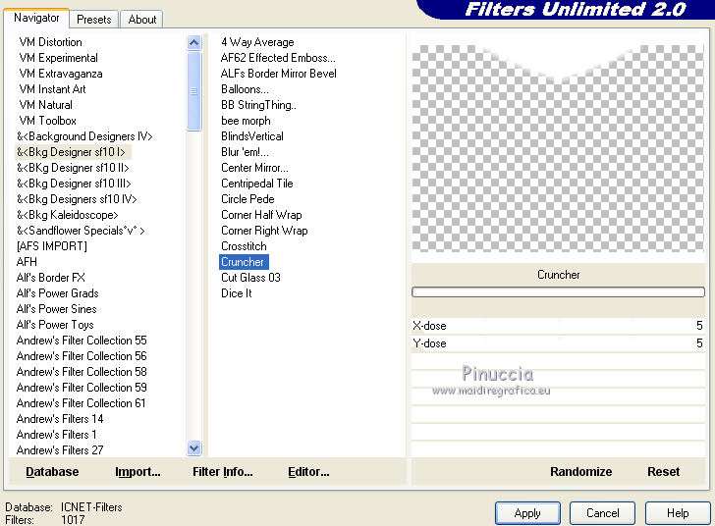Choose the bee morph filter

[246, 121]
